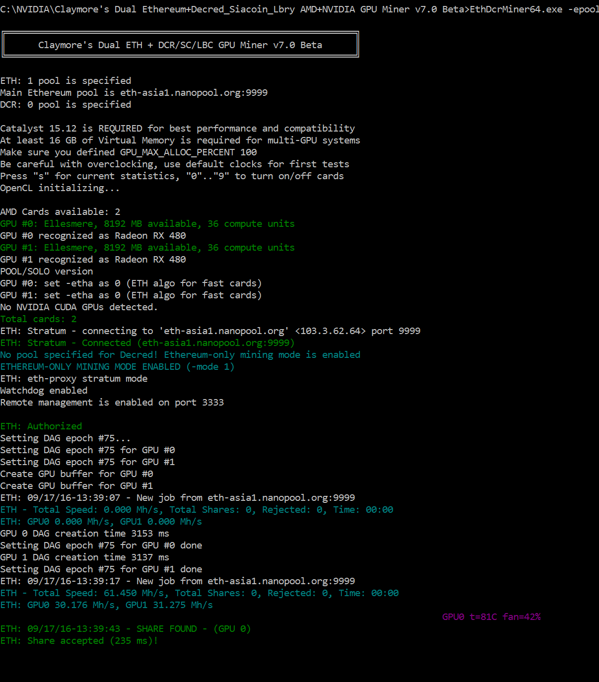Click the 'SHARE FOUND - (GPU 0)' line
The width and height of the screenshot is (599, 682).
[x=126, y=629]
